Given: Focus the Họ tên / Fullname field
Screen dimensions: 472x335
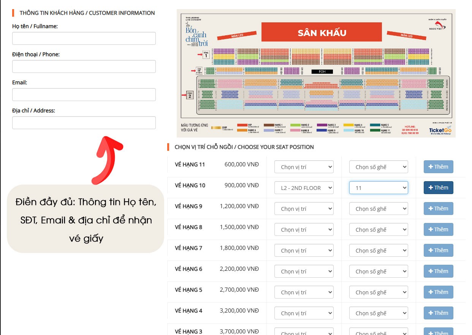Looking at the screenshot, I should click(x=84, y=38).
